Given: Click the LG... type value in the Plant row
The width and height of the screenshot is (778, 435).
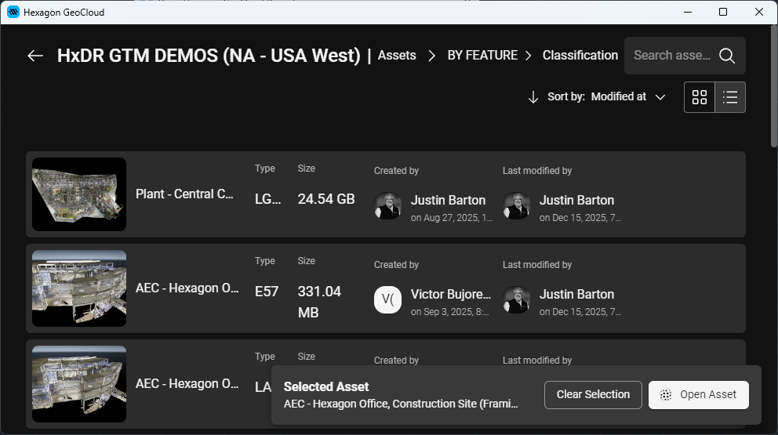Looking at the screenshot, I should (x=268, y=199).
